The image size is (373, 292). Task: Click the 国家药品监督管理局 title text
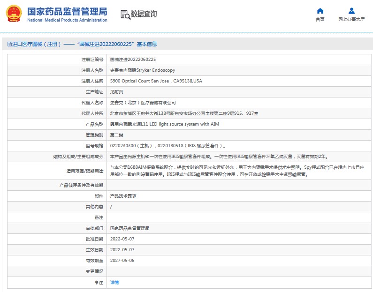coord(67,11)
